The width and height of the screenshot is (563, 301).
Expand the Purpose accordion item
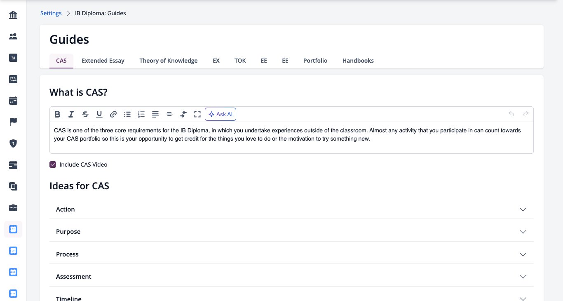[x=292, y=232]
